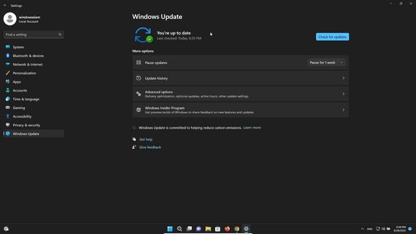Click Check for updates button
The image size is (416, 234).
332,37
